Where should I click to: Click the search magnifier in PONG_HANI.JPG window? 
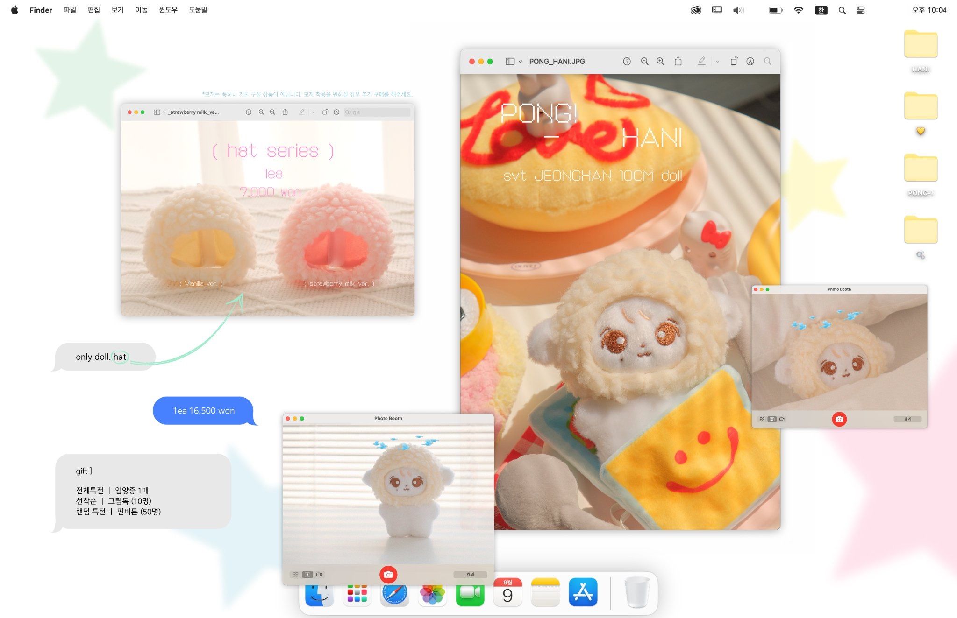click(x=767, y=62)
